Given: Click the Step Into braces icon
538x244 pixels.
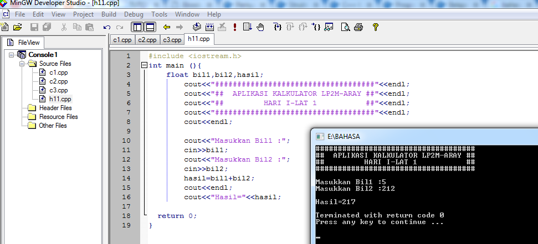Looking at the screenshot, I should 277,27.
